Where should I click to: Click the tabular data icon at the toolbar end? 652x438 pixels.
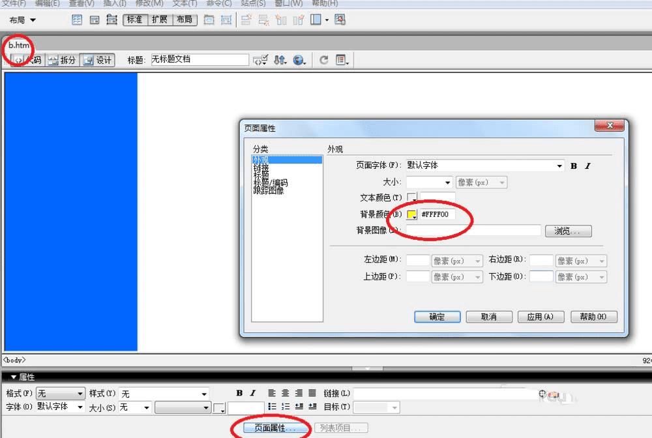(x=340, y=20)
